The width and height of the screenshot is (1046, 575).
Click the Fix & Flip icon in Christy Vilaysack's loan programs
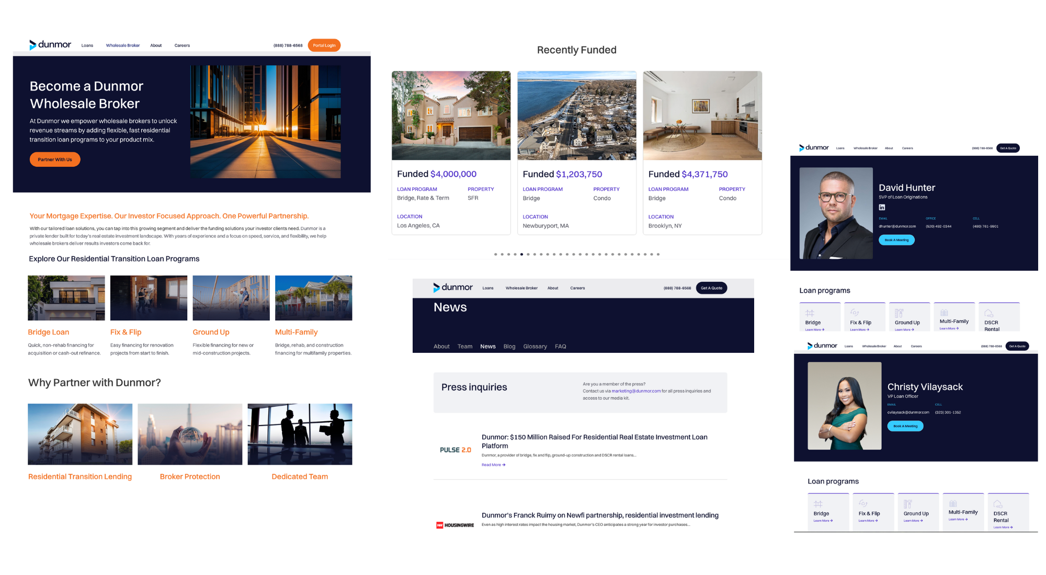(x=863, y=504)
